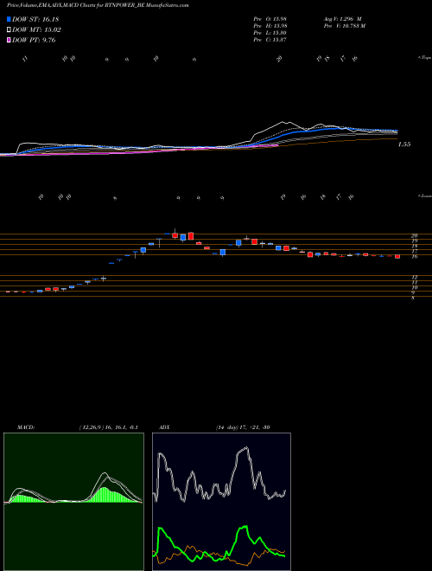Click the price axis label 16

pos(414,256)
